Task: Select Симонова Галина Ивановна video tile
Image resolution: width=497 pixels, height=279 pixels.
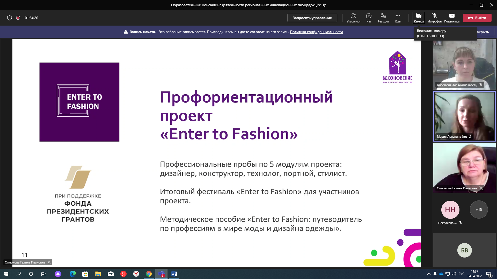Action: 464,168
